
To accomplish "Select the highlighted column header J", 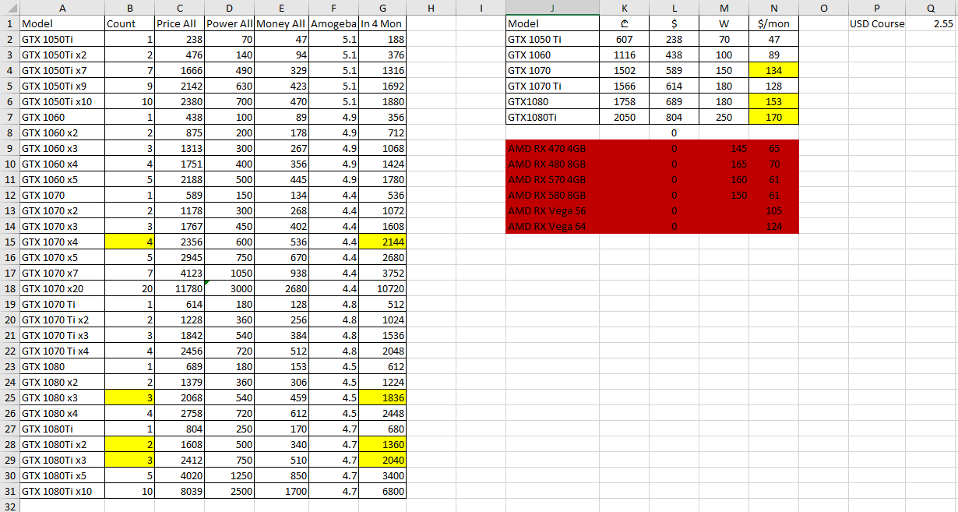I will pyautogui.click(x=552, y=8).
